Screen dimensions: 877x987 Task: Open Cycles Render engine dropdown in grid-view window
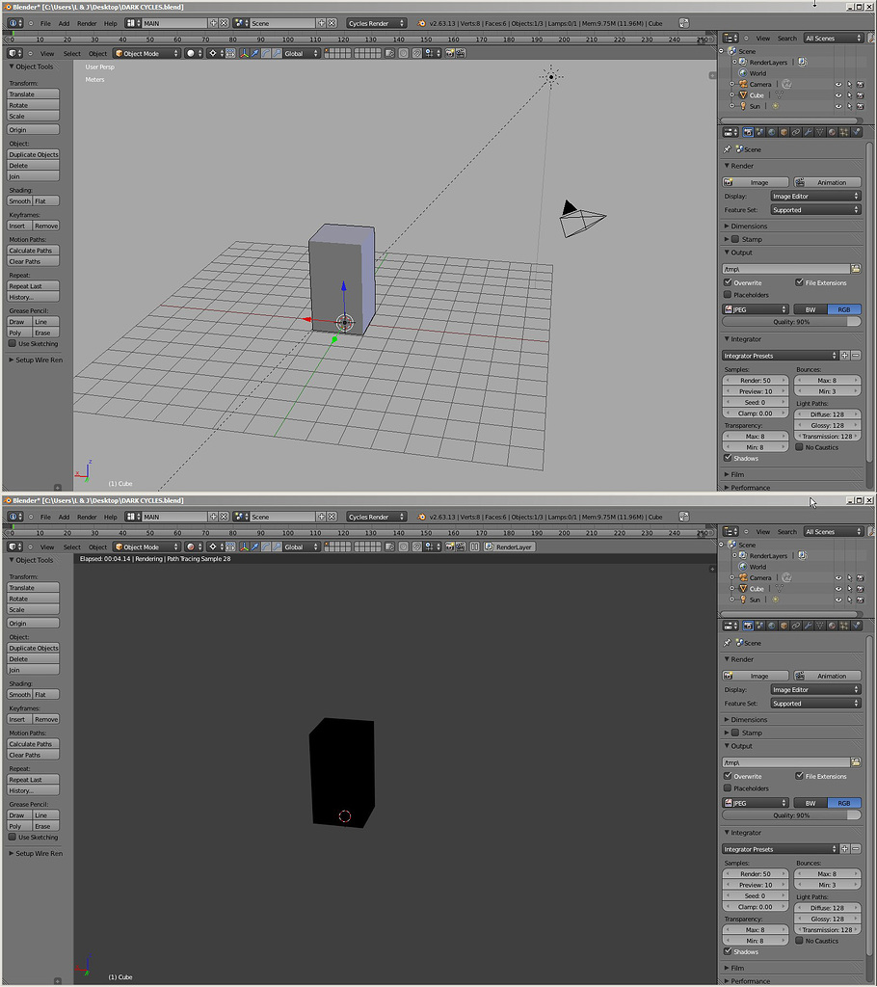[377, 23]
